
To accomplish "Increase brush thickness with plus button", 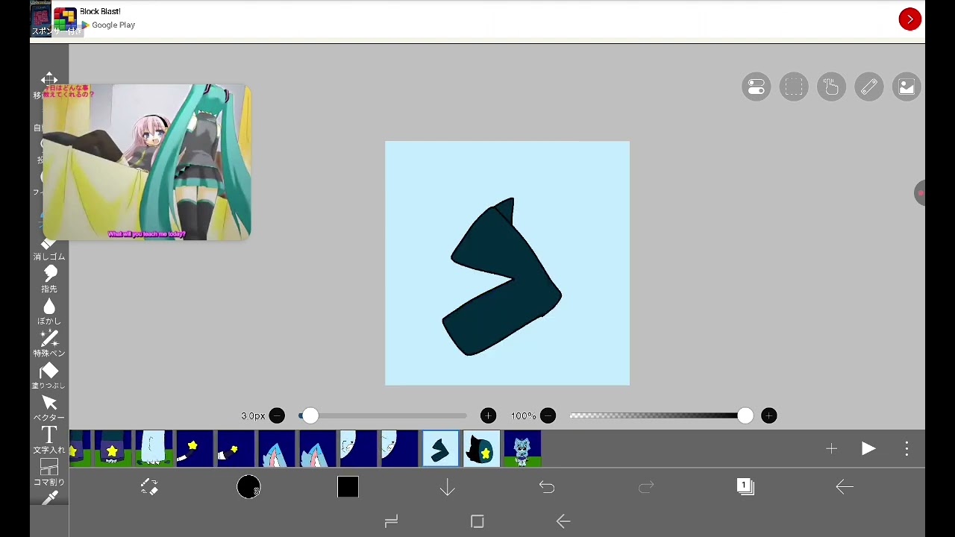I will [x=488, y=415].
